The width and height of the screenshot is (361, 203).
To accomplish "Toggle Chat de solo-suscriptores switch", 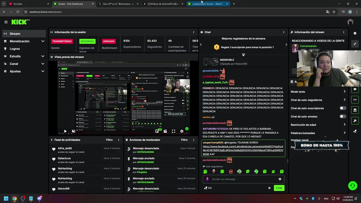I will (x=343, y=108).
